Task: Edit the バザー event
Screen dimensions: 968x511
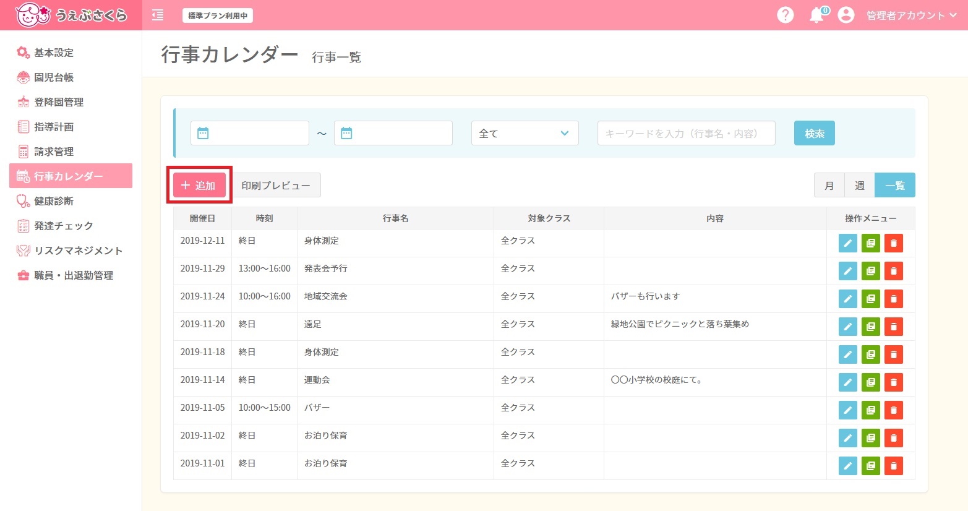Action: [x=848, y=410]
